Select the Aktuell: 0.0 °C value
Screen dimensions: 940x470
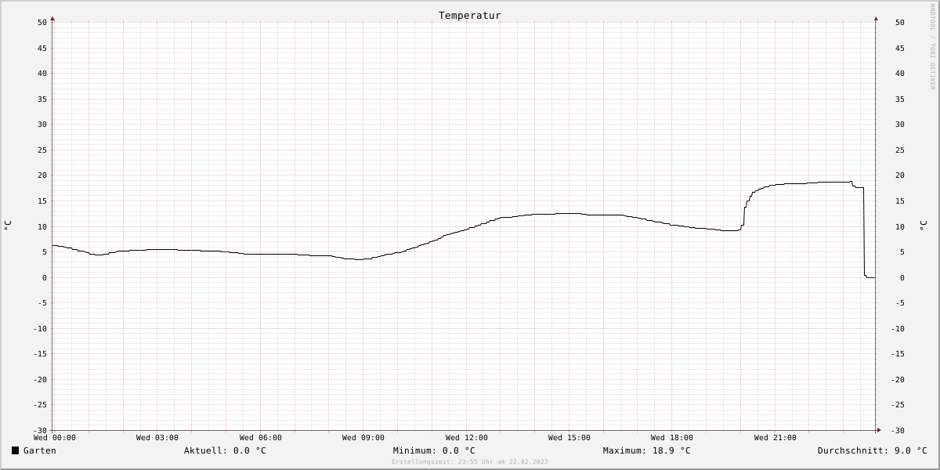[x=225, y=450]
